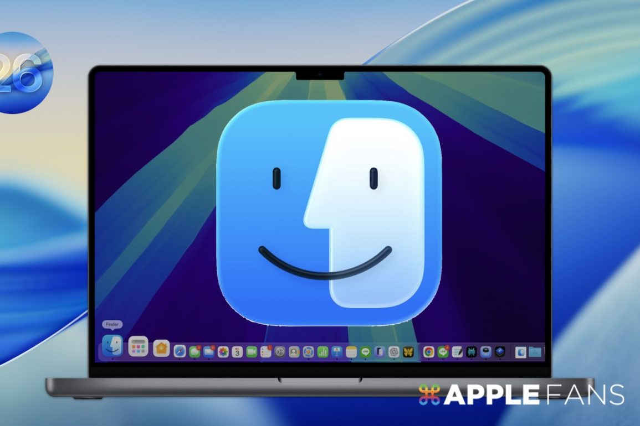Open the LINE icon with red badge
The image size is (640, 426).
click(x=443, y=352)
